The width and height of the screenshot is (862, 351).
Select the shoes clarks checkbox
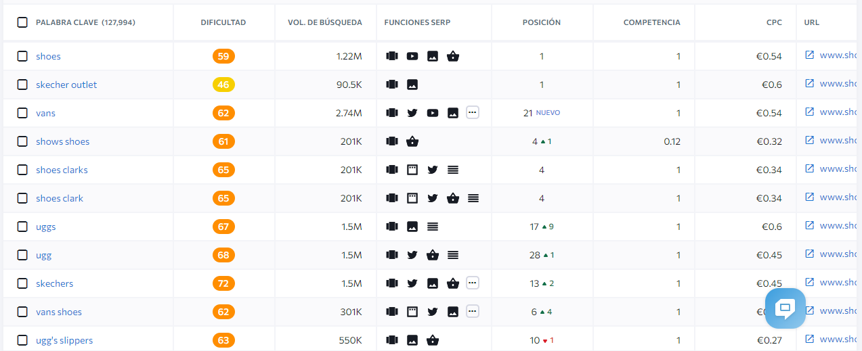coord(22,170)
